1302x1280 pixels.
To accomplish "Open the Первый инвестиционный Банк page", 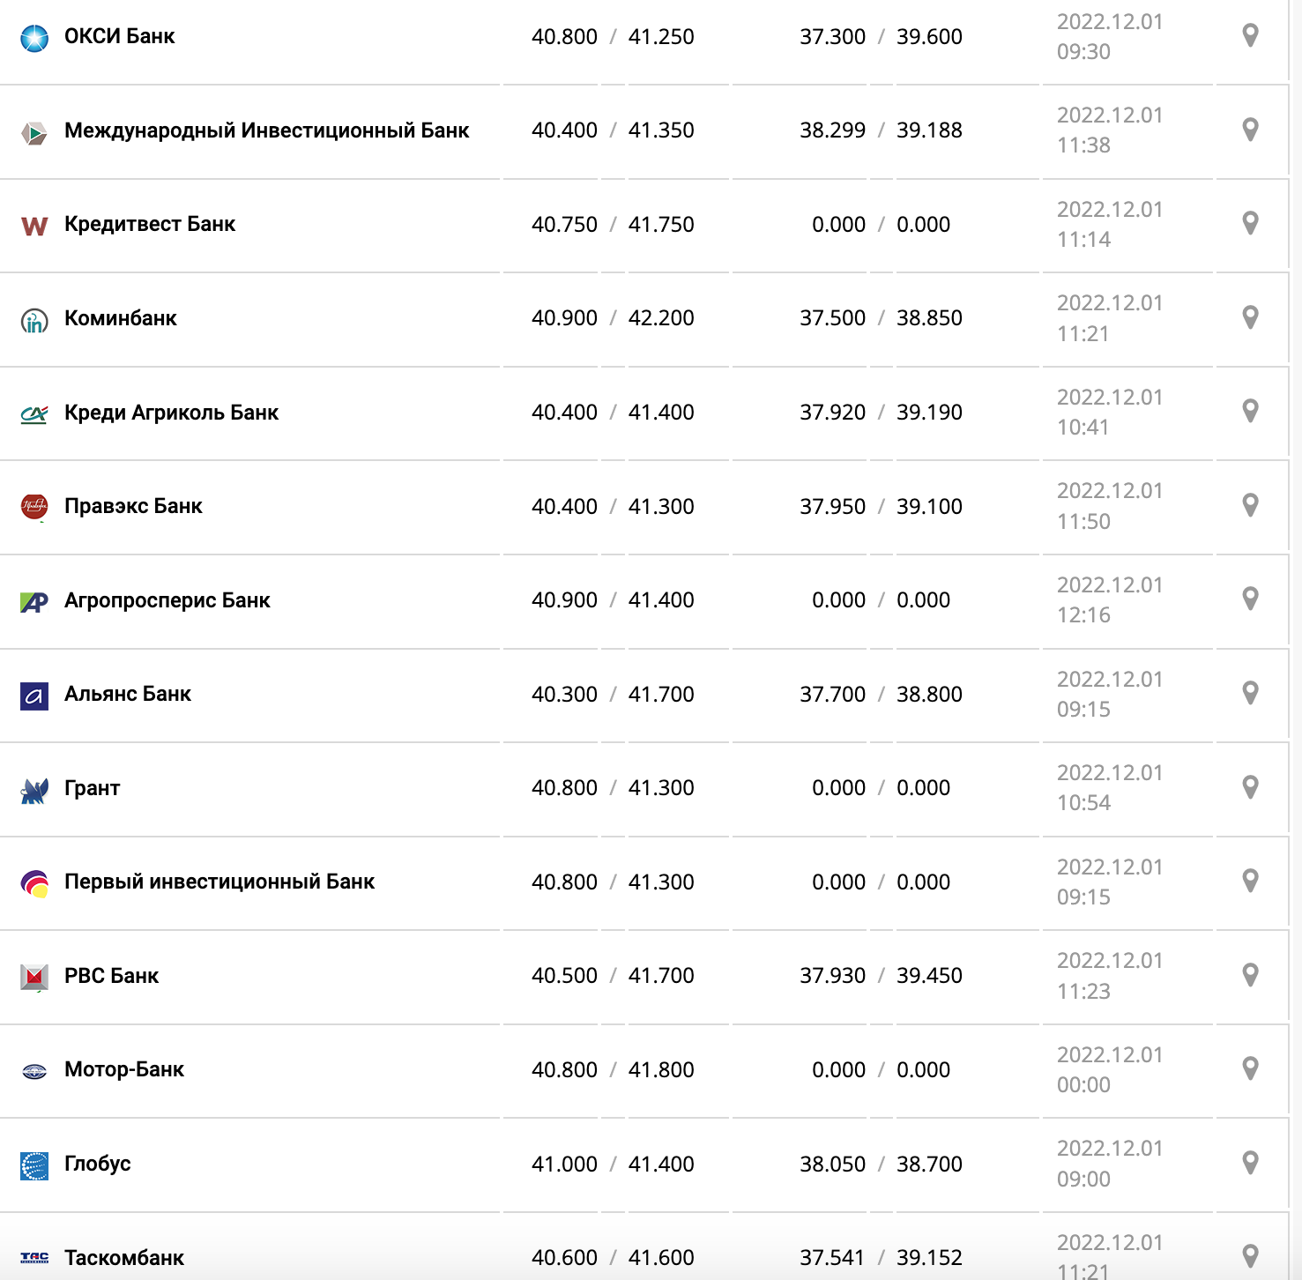I will click(x=219, y=882).
